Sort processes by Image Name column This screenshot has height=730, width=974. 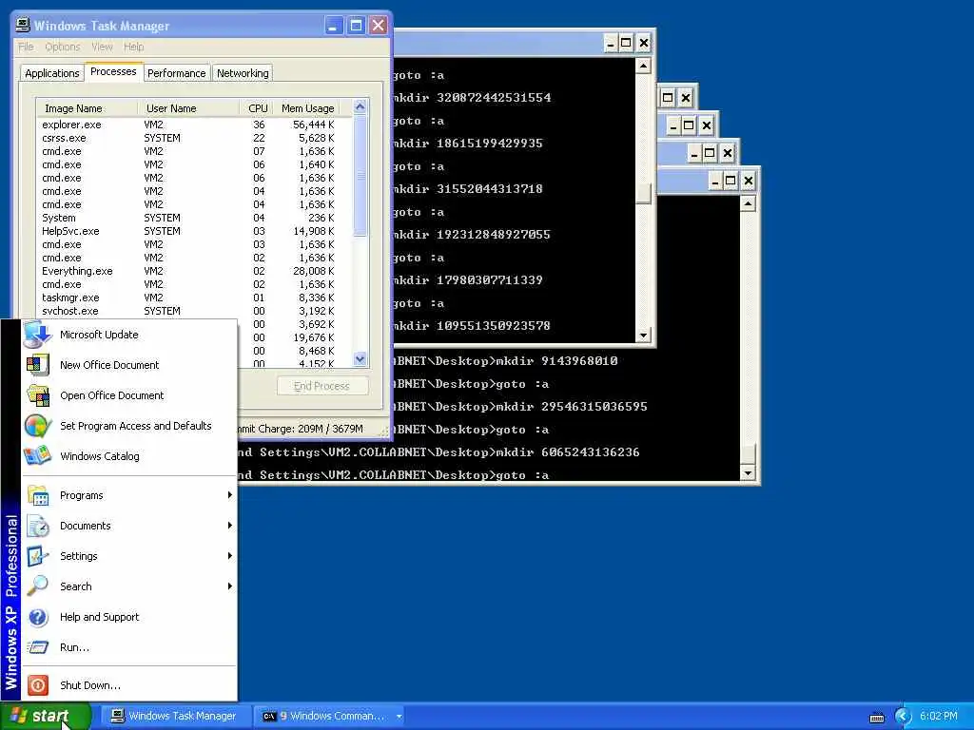(87, 108)
